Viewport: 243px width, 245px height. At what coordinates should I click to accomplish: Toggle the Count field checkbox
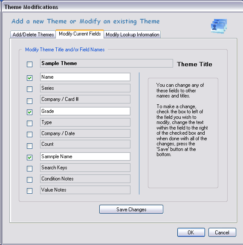[29, 146]
